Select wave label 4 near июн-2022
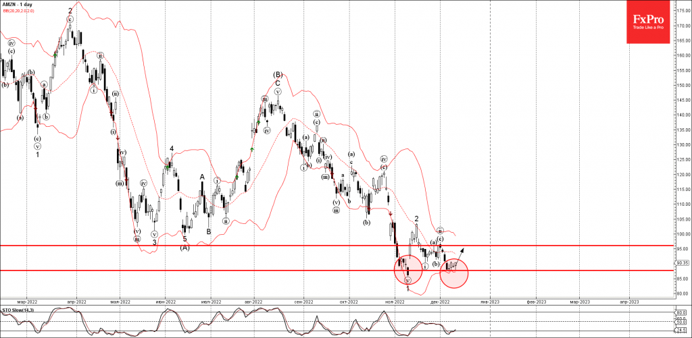This screenshot has width=692, height=338. [x=172, y=148]
